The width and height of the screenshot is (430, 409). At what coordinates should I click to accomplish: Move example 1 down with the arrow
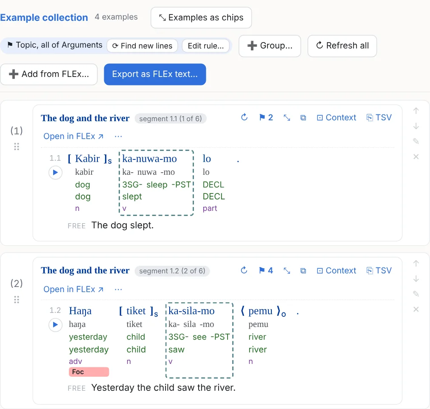point(416,126)
